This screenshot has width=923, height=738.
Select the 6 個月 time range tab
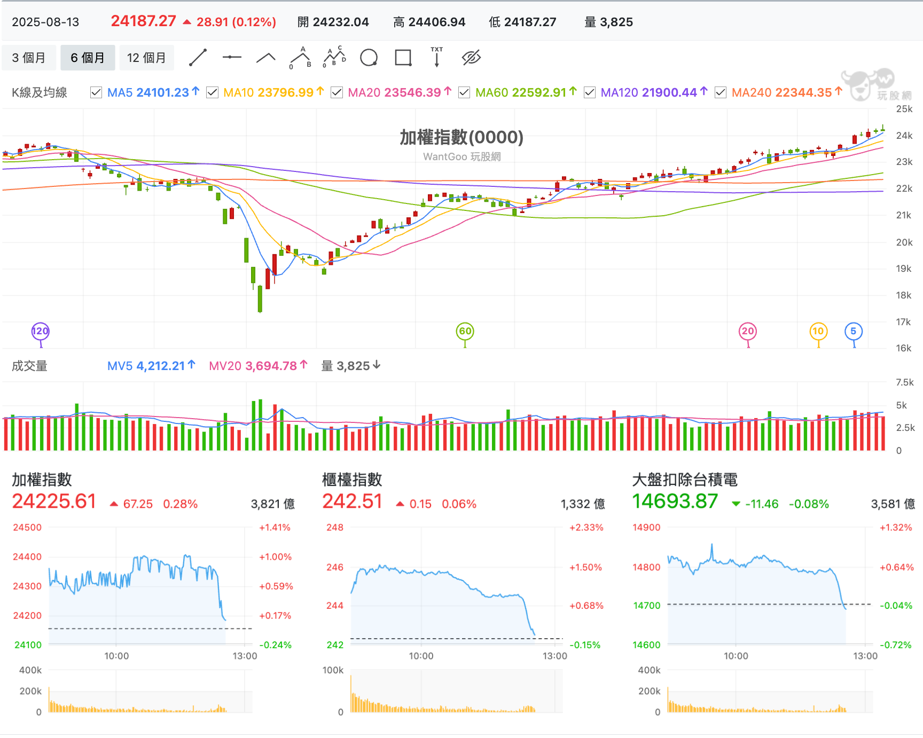[88, 58]
